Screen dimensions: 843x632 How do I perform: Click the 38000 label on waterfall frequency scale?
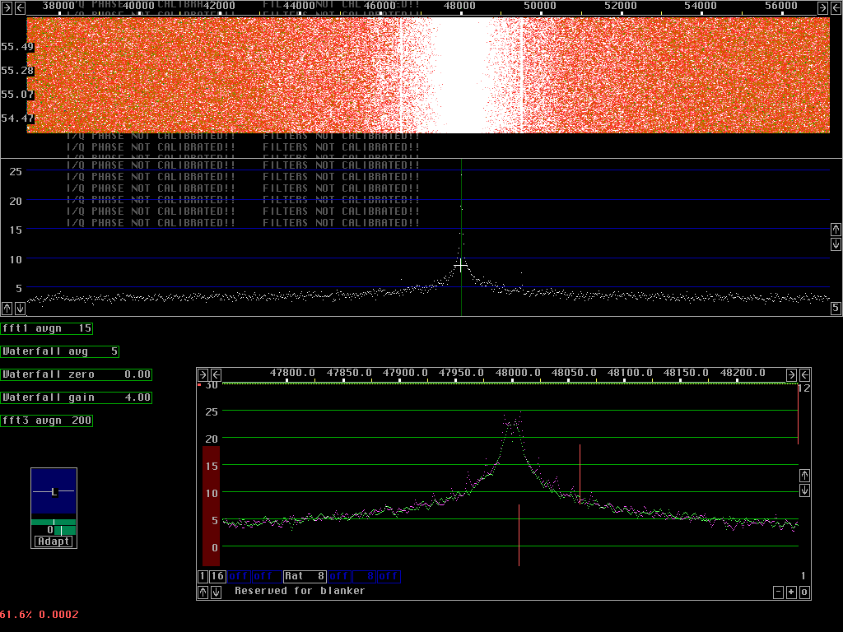tap(58, 6)
